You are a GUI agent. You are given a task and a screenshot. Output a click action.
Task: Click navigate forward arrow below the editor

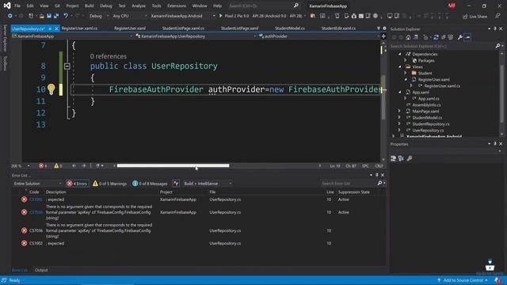point(84,165)
